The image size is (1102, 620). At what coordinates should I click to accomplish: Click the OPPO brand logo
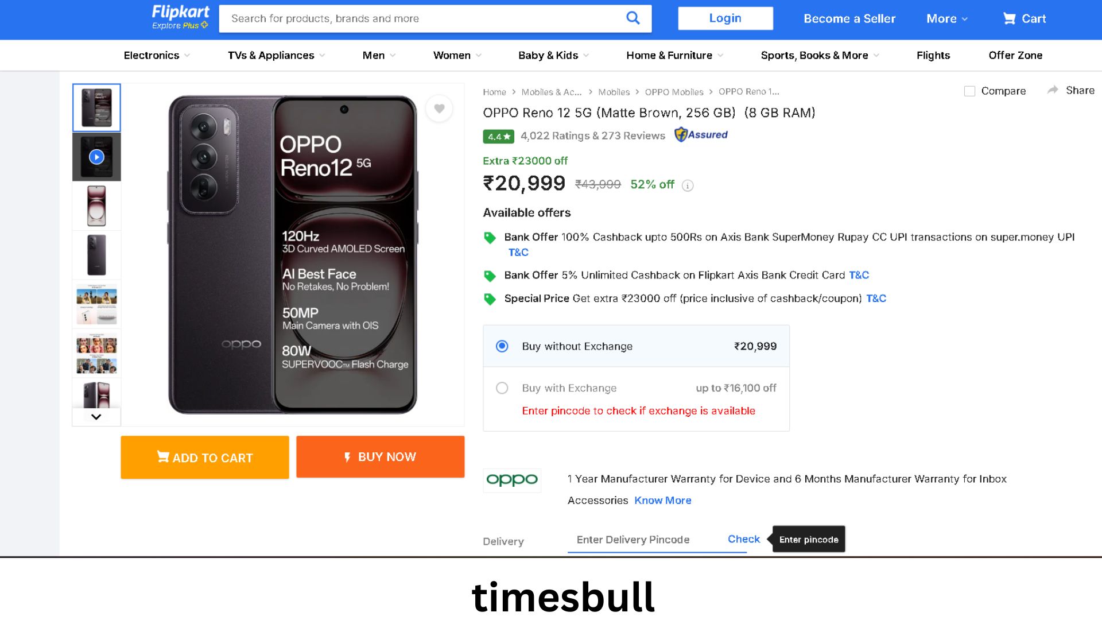tap(512, 479)
